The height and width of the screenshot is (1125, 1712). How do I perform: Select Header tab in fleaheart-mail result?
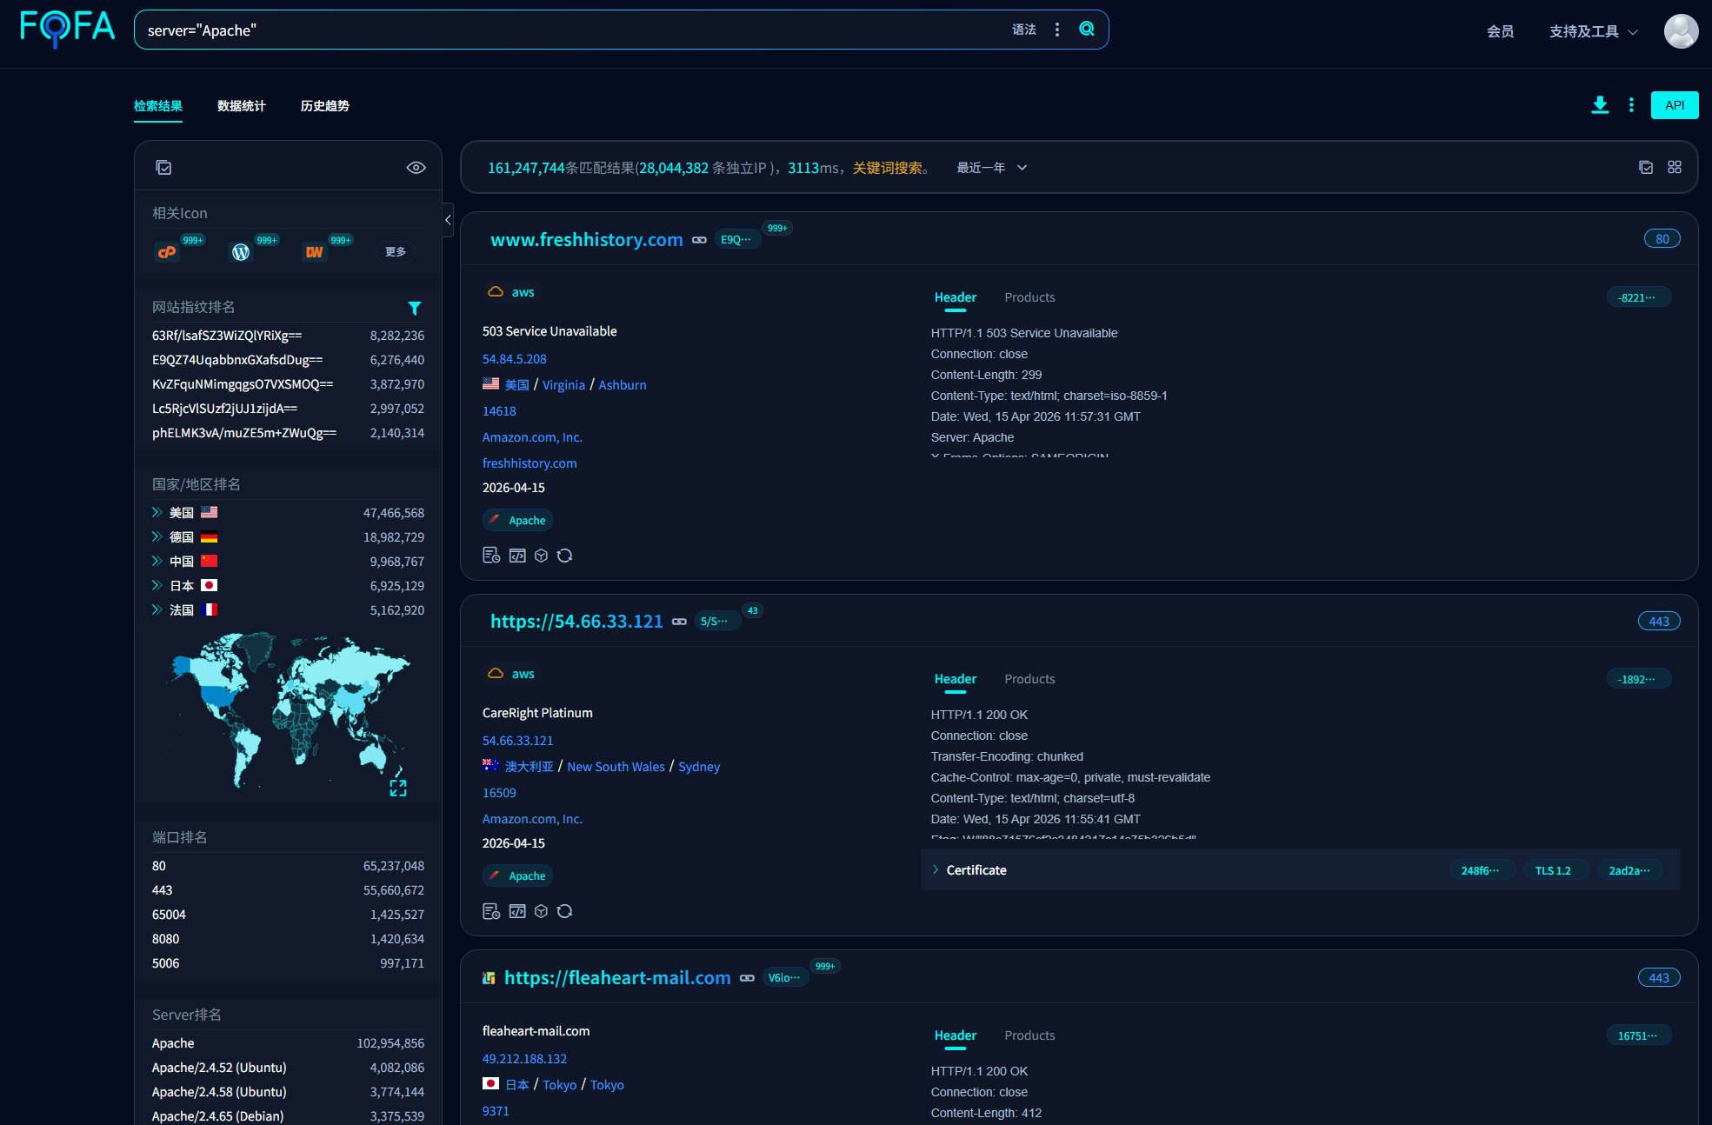tap(956, 1035)
